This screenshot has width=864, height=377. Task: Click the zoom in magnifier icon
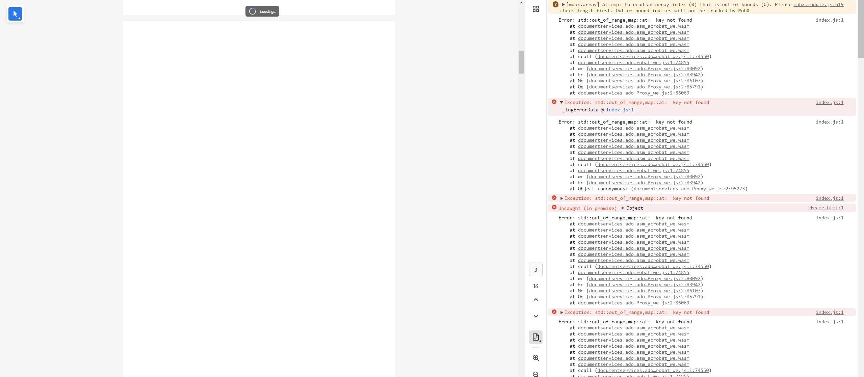pos(535,358)
